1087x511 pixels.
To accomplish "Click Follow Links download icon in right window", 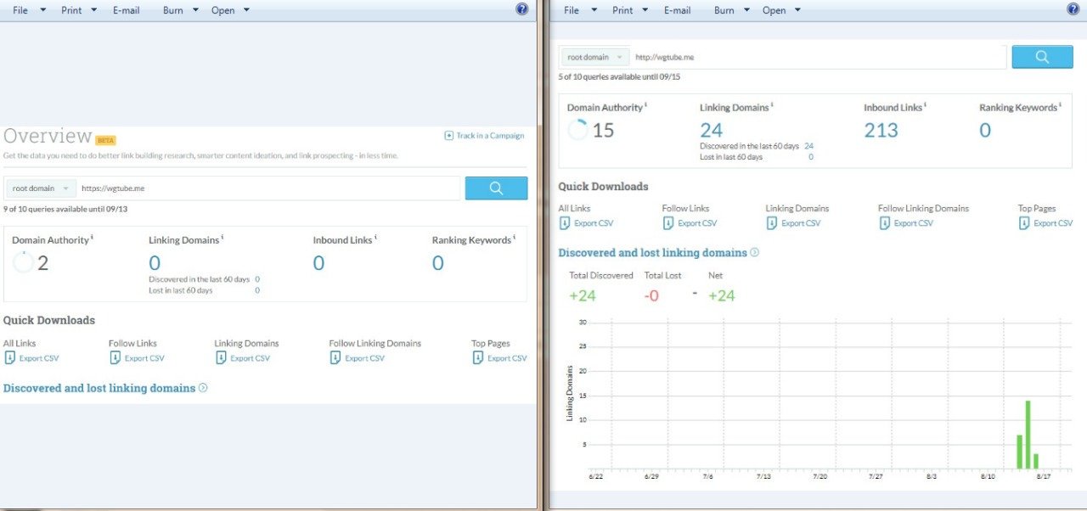I will [668, 222].
